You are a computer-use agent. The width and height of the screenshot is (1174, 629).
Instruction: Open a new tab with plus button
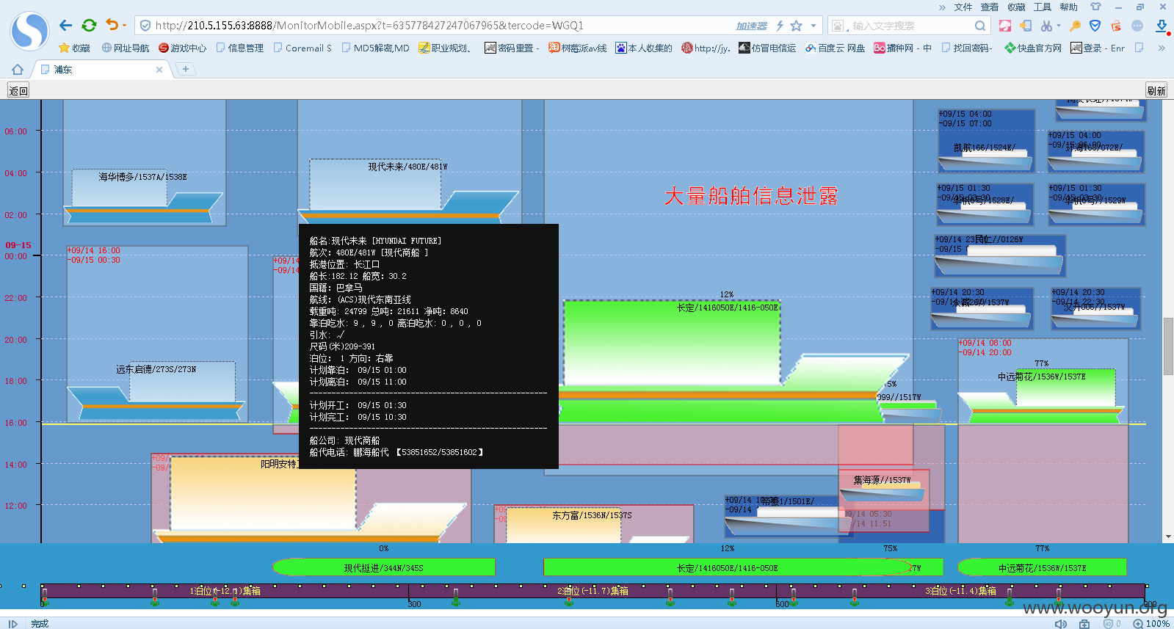pos(186,69)
